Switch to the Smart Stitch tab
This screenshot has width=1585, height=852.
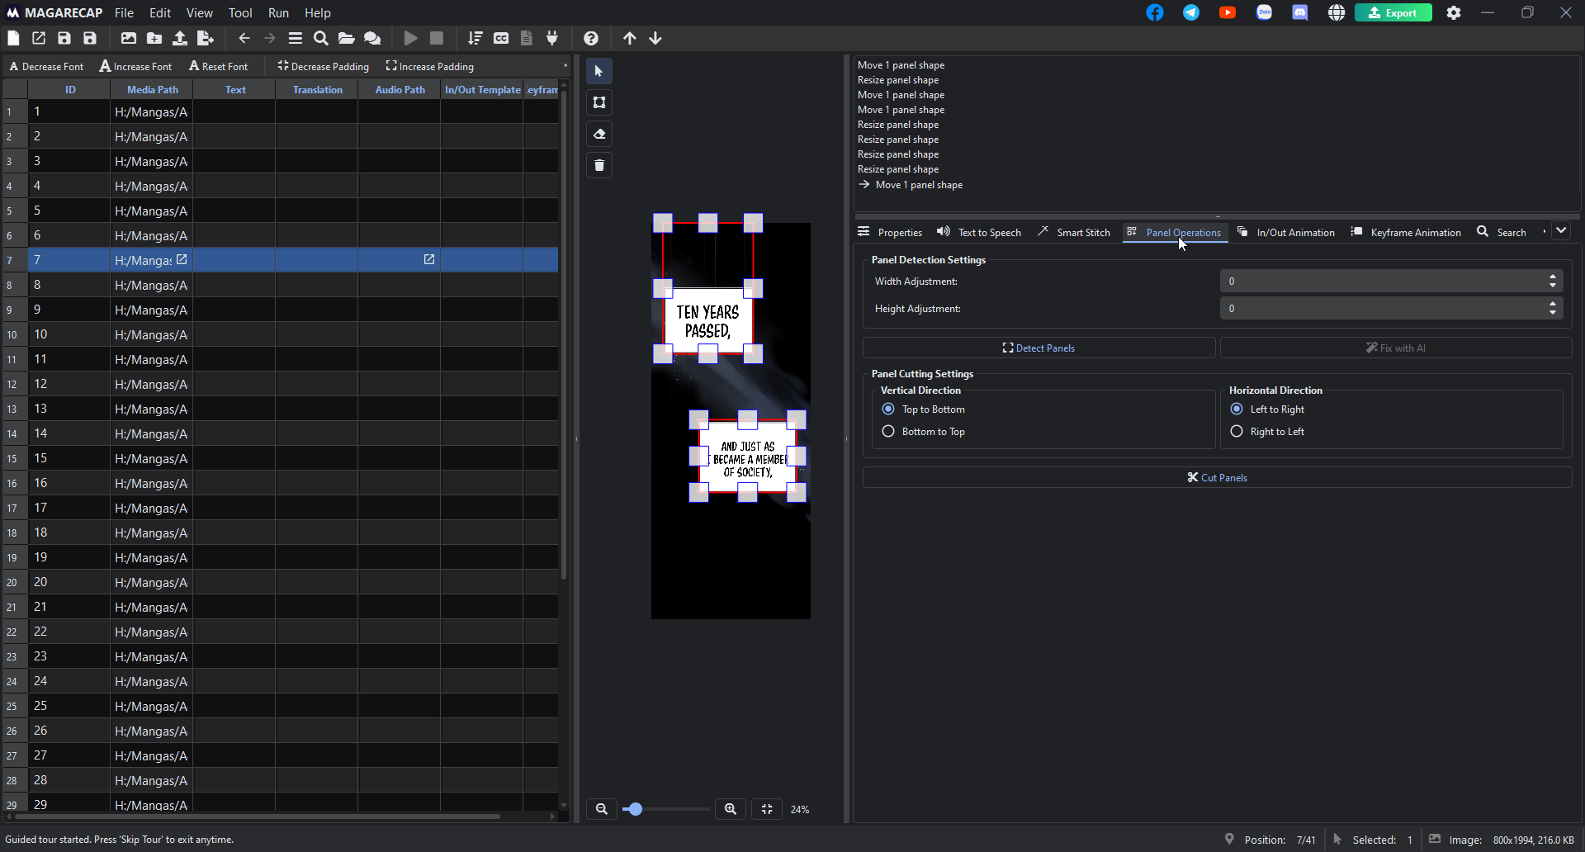click(1074, 232)
